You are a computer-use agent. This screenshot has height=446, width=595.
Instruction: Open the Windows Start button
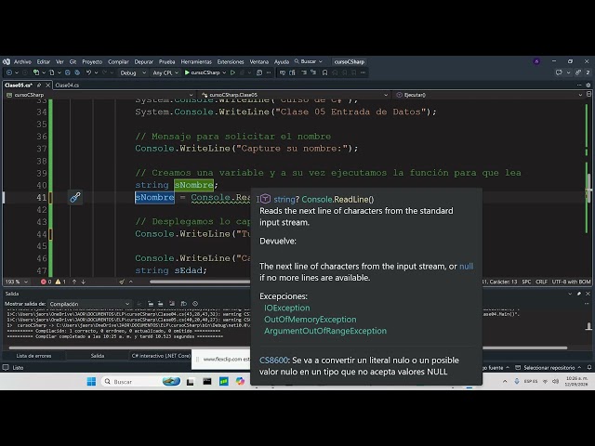91,382
